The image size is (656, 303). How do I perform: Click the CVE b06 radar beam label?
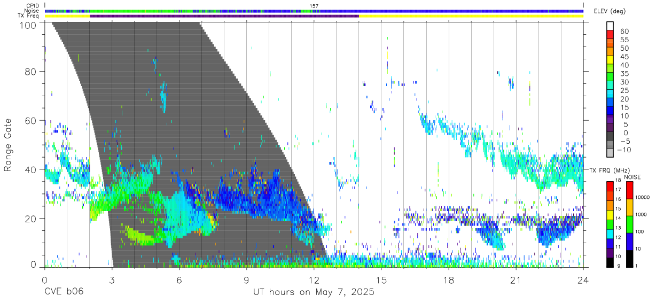[x=64, y=292]
